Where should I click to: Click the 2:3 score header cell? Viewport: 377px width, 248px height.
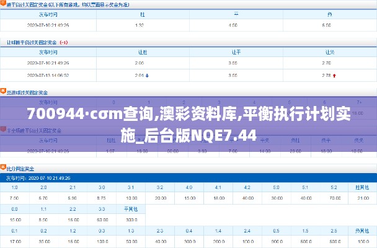click(160, 231)
